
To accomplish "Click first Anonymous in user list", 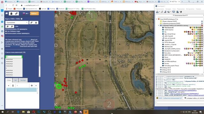I will [9, 59].
